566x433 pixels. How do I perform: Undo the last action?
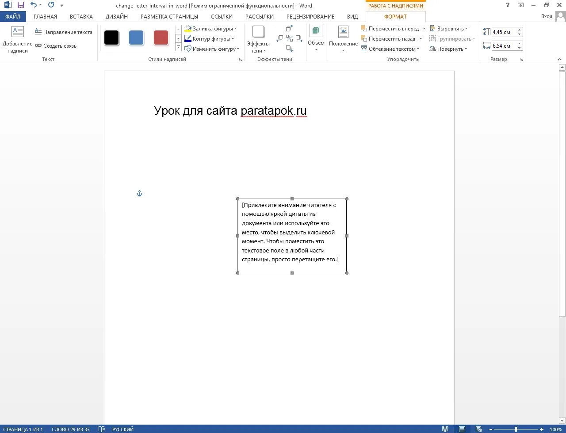tap(34, 5)
